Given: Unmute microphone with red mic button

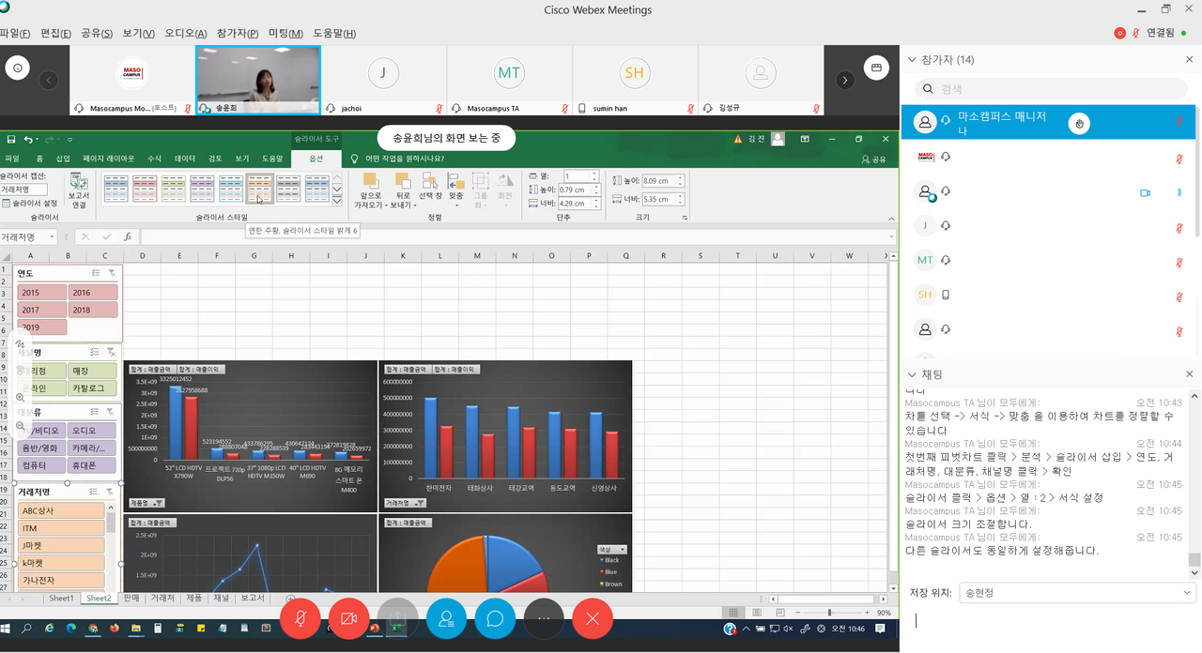Looking at the screenshot, I should [300, 618].
